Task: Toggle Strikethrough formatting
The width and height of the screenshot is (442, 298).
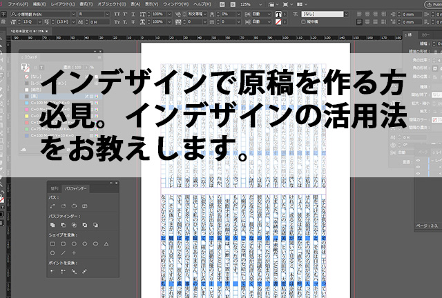Action: coord(133,21)
